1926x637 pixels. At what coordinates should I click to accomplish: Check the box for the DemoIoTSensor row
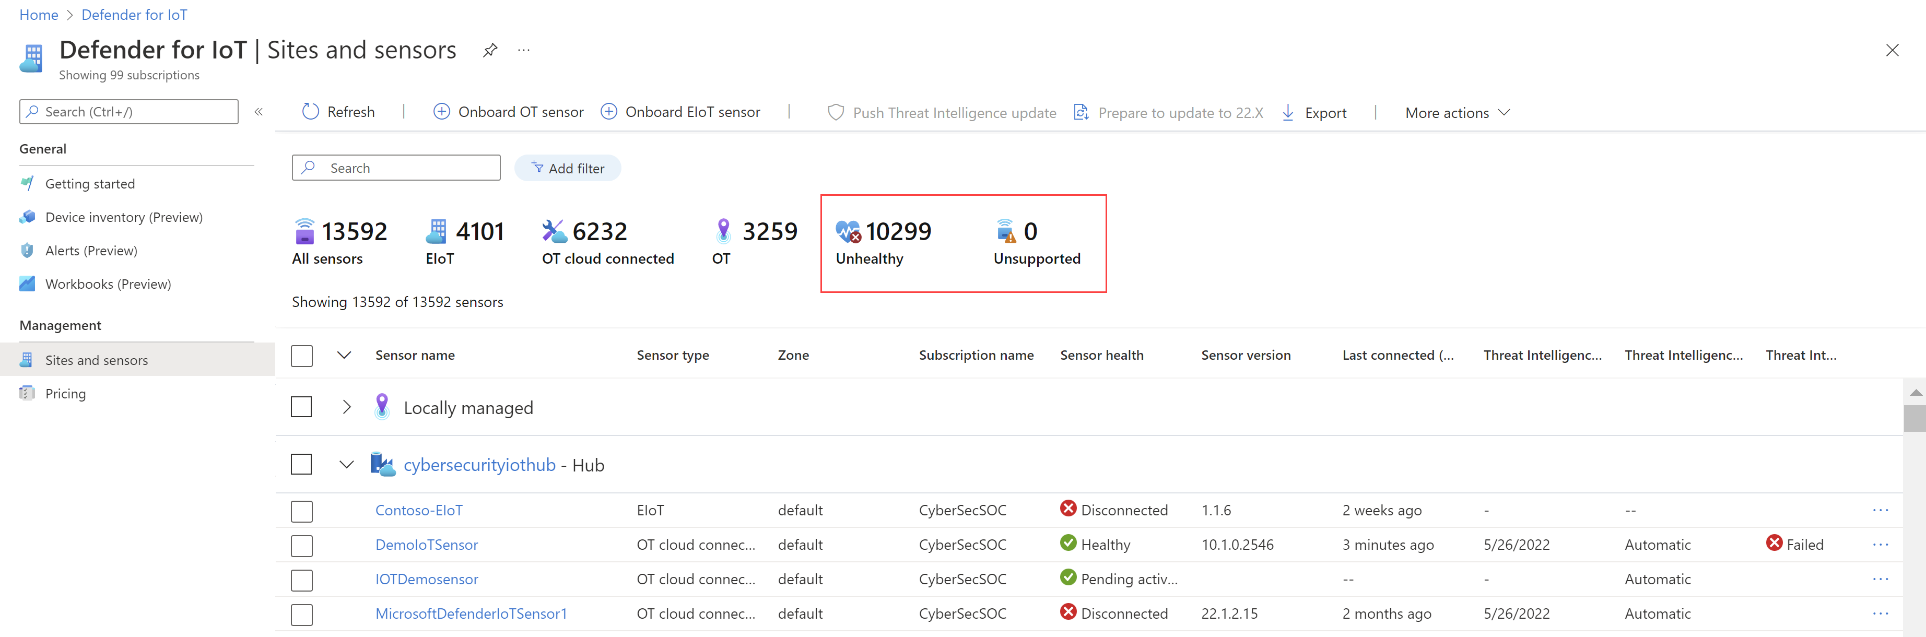pos(301,545)
